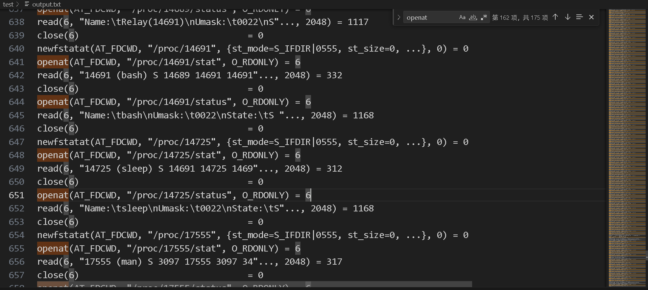Viewport: 648px width, 290px height.
Task: Click close(6) on line 650
Action: coord(58,182)
